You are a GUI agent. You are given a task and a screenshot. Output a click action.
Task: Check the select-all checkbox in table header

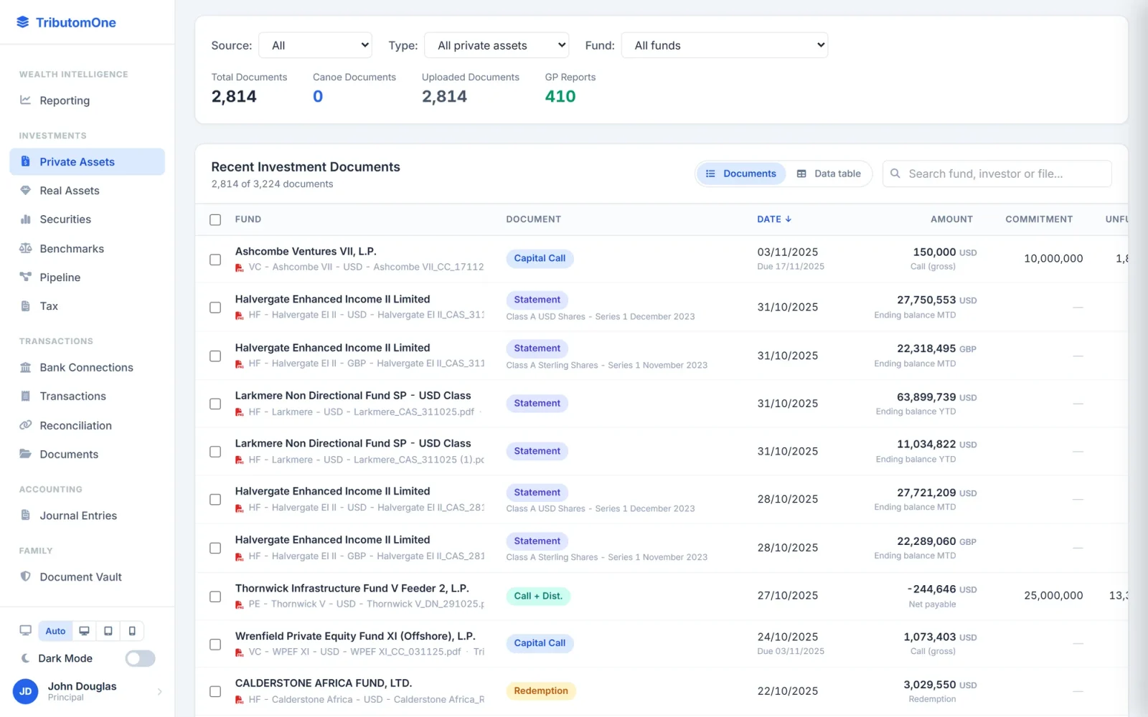[215, 219]
